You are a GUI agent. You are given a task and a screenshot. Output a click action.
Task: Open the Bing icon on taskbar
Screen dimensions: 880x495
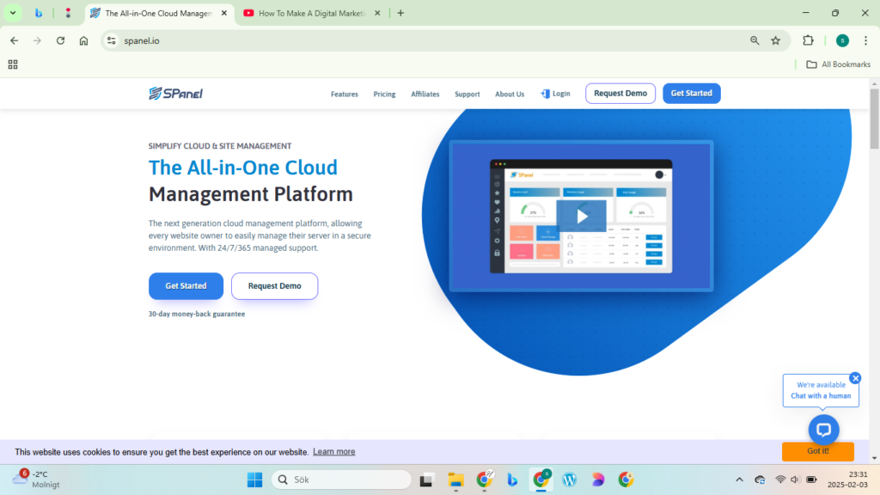click(x=512, y=480)
